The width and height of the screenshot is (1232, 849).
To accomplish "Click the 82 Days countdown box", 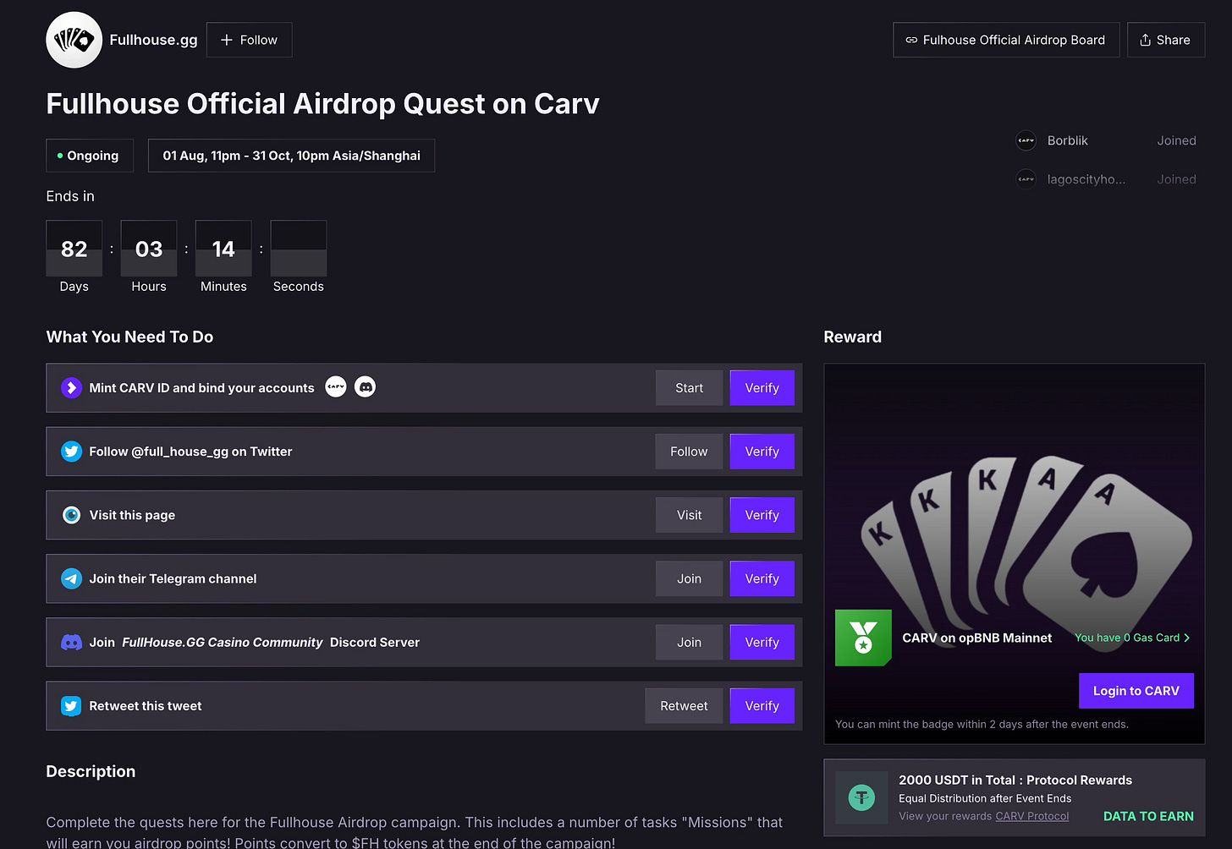I will pyautogui.click(x=74, y=249).
